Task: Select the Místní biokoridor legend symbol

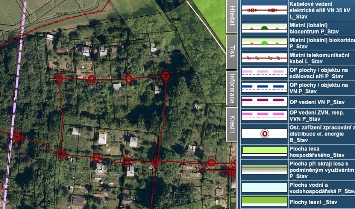Action: click(265, 43)
